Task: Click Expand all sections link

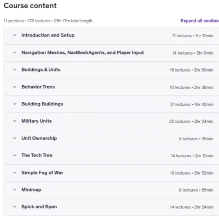Action: click(x=200, y=21)
